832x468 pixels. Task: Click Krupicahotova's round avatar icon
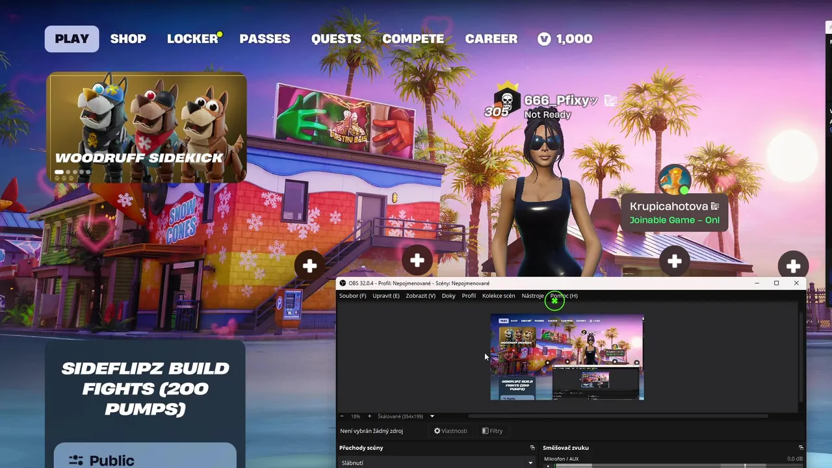click(674, 180)
